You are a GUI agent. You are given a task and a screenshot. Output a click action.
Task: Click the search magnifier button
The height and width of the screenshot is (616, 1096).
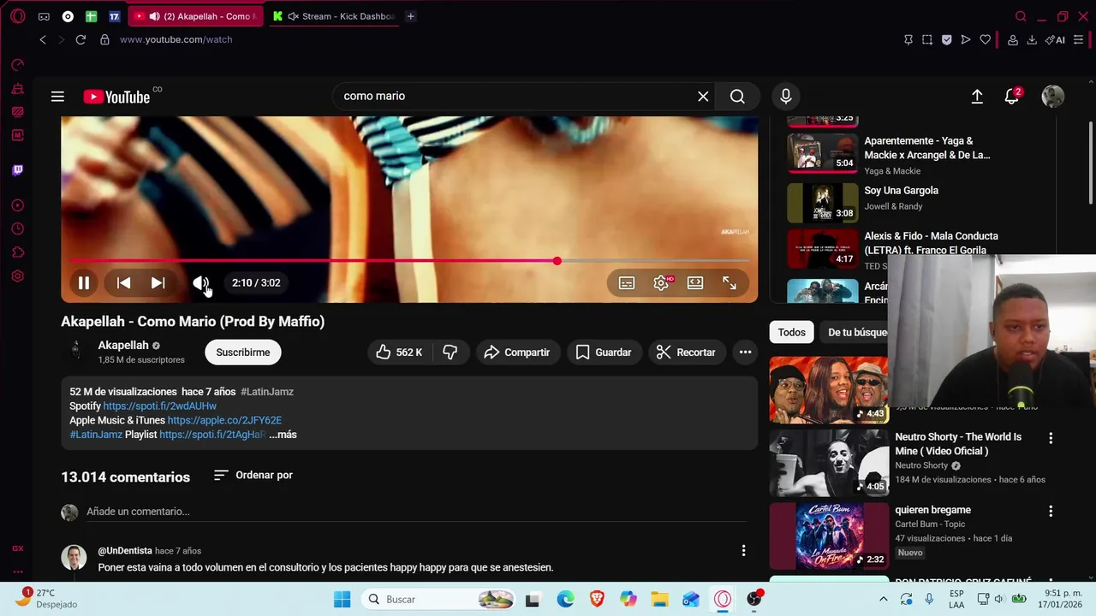[x=737, y=97]
